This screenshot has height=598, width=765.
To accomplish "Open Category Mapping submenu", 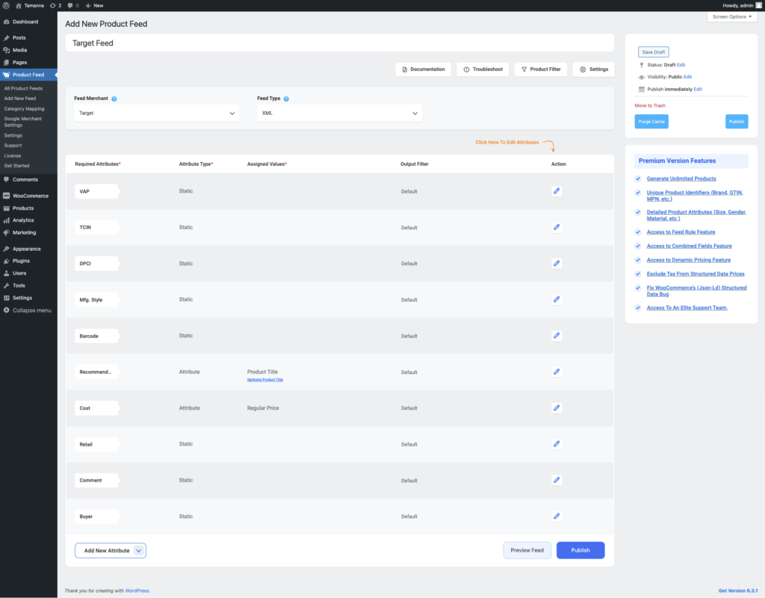I will pyautogui.click(x=25, y=109).
